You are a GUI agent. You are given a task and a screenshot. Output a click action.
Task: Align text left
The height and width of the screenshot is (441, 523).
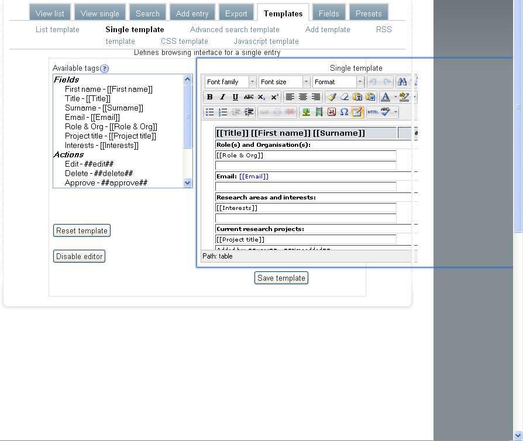coord(290,97)
